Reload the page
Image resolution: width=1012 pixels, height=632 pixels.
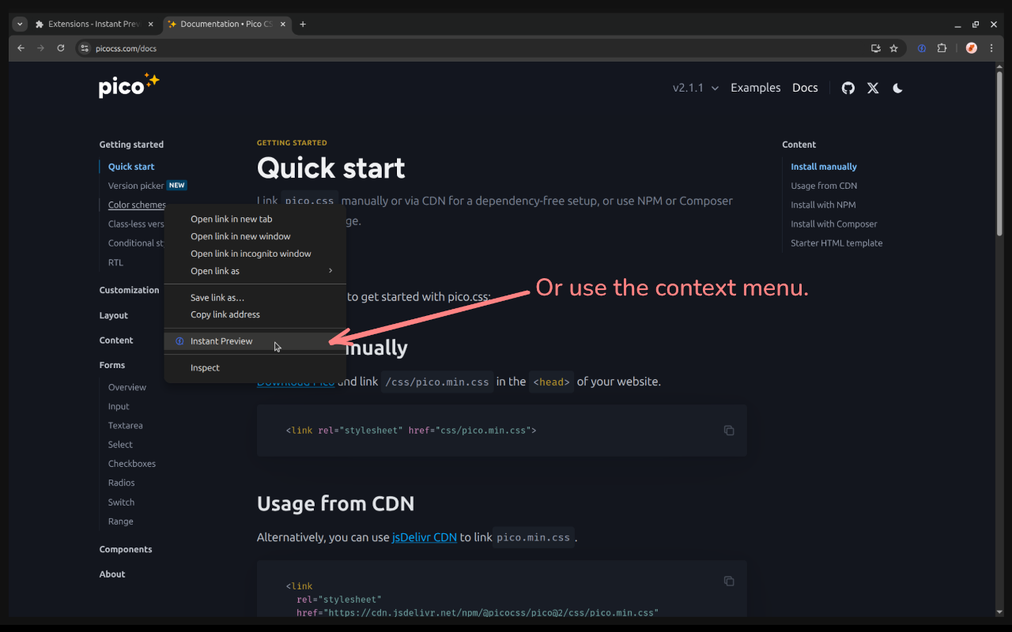pos(61,48)
